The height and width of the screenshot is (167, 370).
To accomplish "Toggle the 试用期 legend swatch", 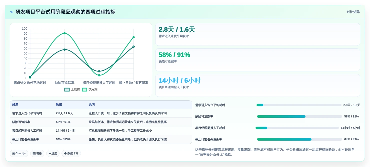I will pyautogui.click(x=84, y=90).
